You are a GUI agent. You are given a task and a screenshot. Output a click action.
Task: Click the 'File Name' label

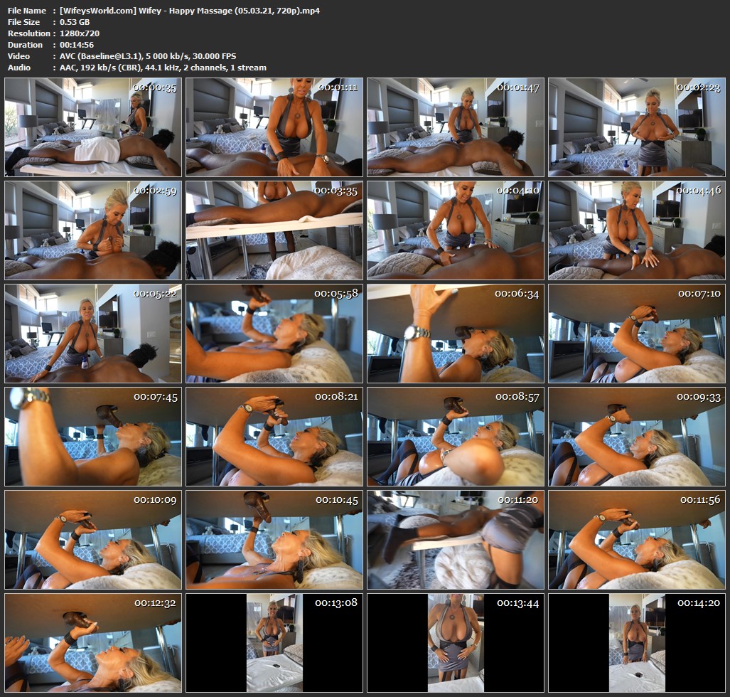[27, 11]
